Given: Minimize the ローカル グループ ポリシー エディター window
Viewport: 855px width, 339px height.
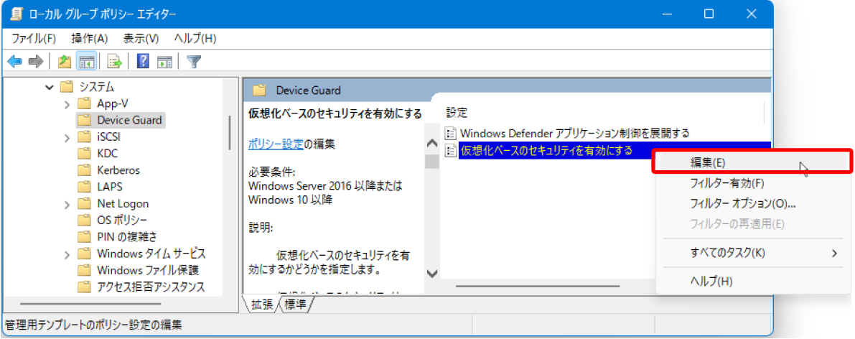Looking at the screenshot, I should [667, 14].
